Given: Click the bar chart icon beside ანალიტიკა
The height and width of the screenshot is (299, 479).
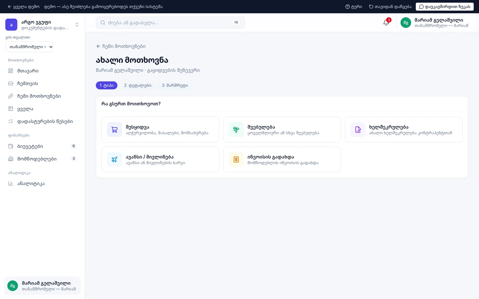Looking at the screenshot, I should [x=11, y=183].
